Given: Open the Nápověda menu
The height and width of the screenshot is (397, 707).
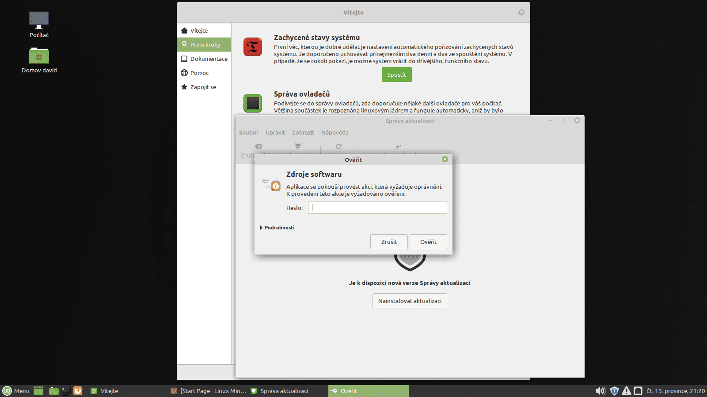Looking at the screenshot, I should pyautogui.click(x=334, y=132).
